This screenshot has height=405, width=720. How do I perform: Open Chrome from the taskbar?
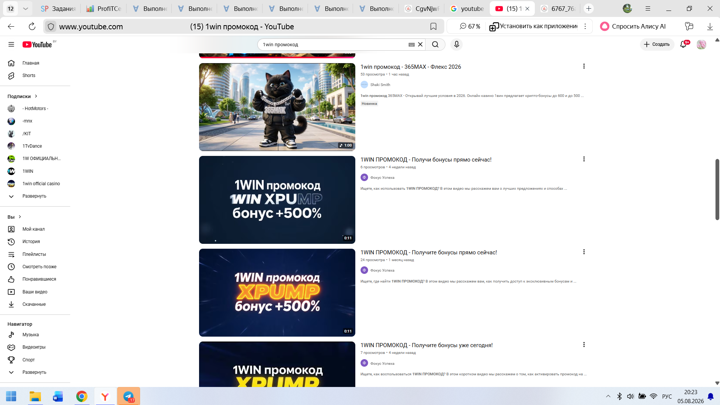(82, 396)
